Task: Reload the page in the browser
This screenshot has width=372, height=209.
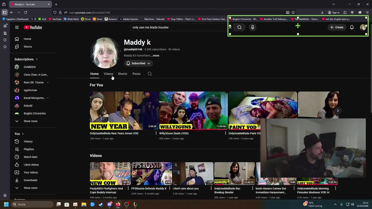Action: tap(26, 12)
